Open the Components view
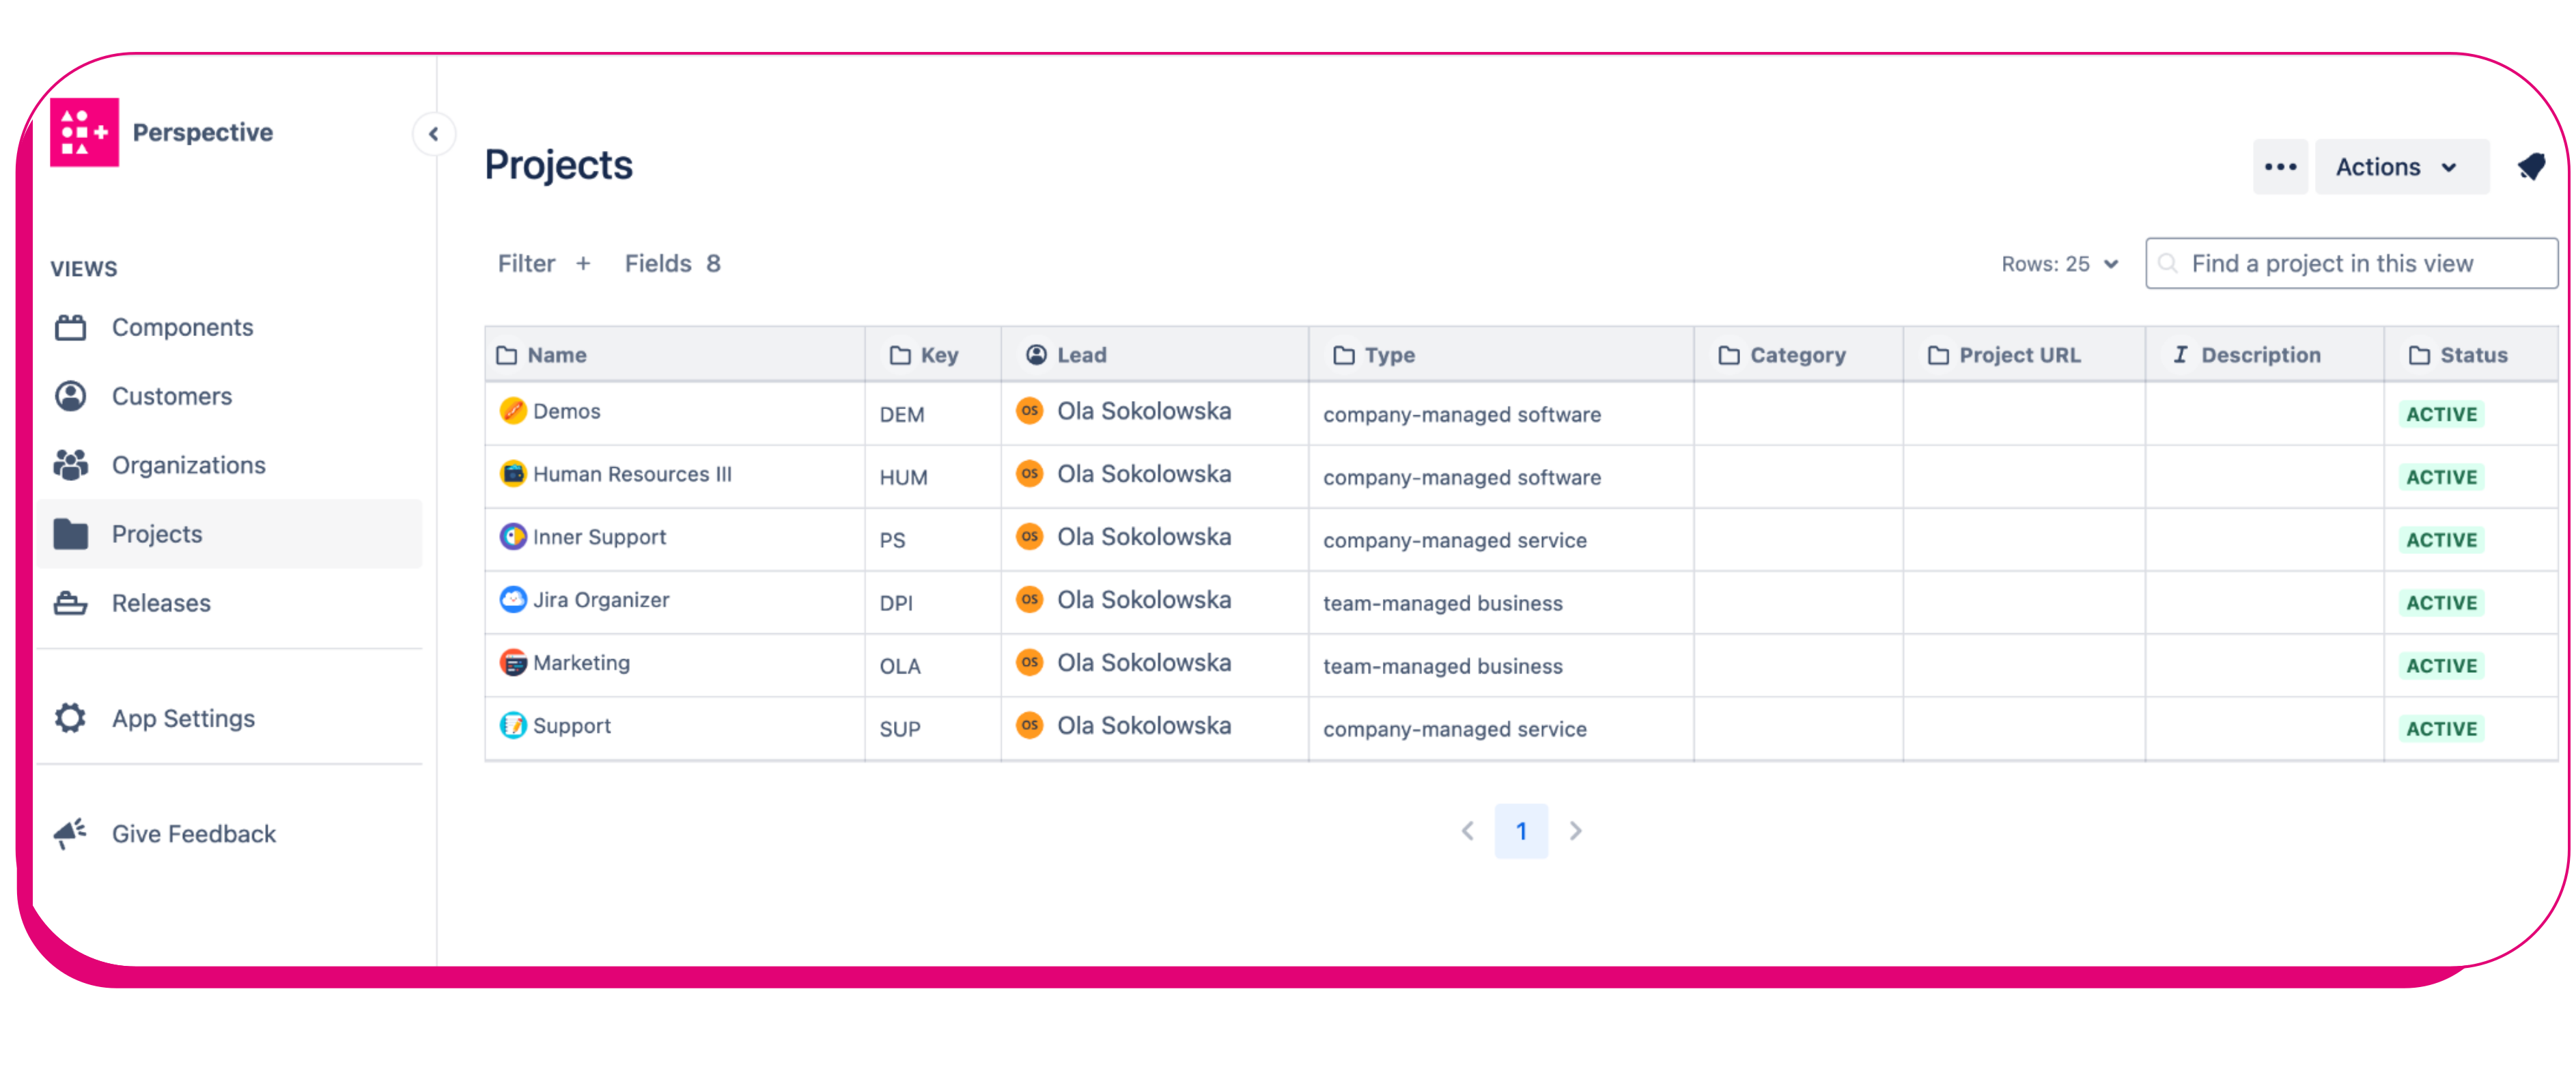 [x=182, y=328]
